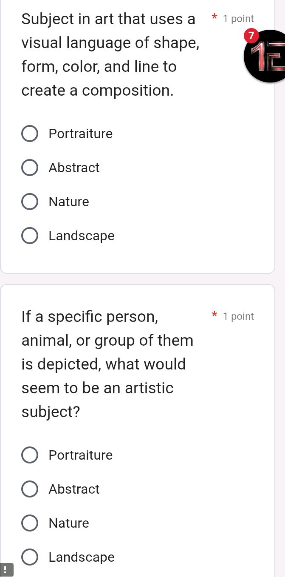Viewport: 285px width, 577px height.
Task: Click the exclamation mark icon at bottom left
Action: (6, 570)
